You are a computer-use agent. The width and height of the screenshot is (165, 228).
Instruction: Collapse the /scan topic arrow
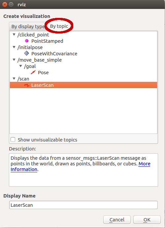(x=14, y=79)
